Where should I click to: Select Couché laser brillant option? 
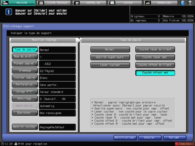[x=155, y=49]
